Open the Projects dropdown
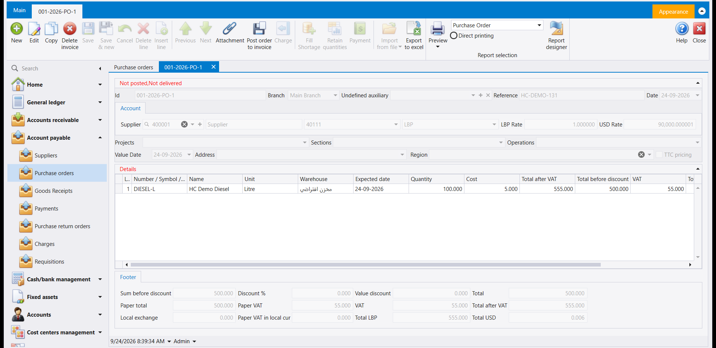Image resolution: width=716 pixels, height=348 pixels. pyautogui.click(x=305, y=142)
